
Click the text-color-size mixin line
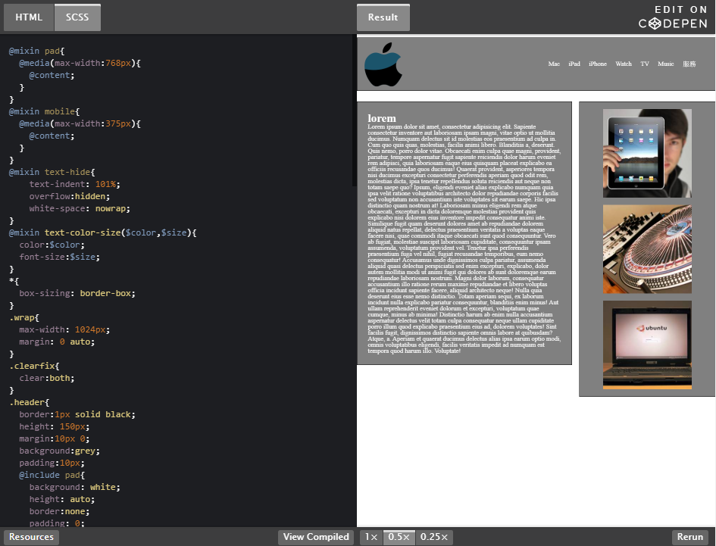coord(103,232)
